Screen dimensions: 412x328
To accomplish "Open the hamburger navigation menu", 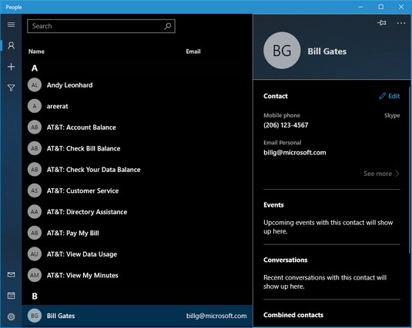I will tap(11, 25).
